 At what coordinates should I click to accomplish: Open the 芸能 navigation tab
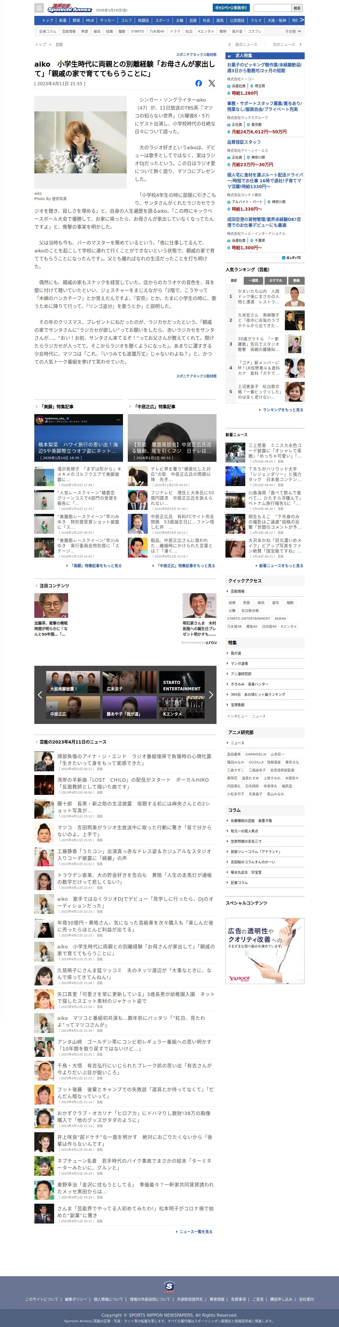193,21
